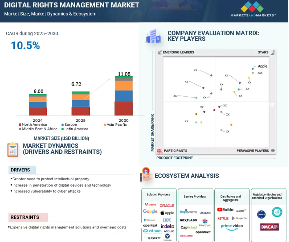Click the Europe blue legend swatch

point(63,125)
